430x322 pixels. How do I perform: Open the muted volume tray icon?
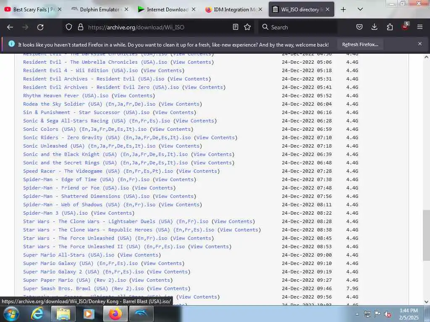tap(388, 314)
